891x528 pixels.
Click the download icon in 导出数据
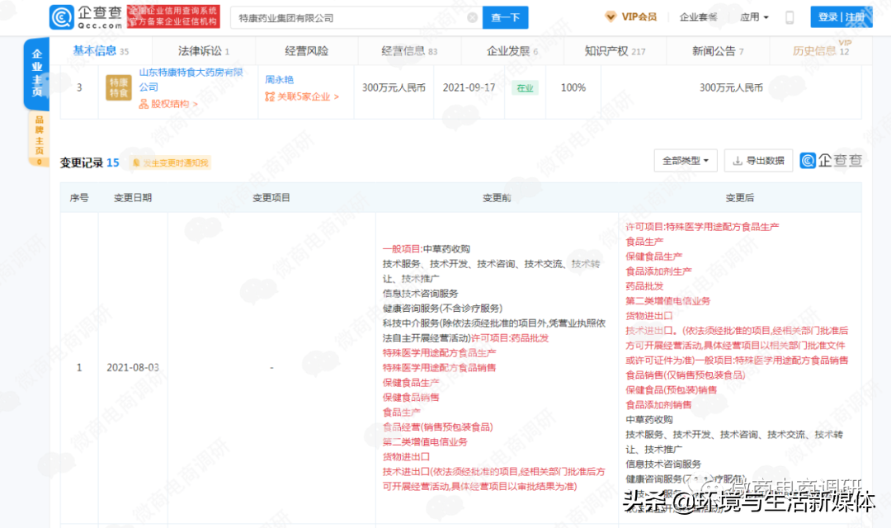[x=738, y=161]
